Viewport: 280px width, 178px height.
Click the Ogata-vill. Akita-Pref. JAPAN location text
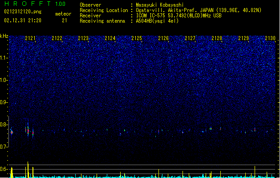pyautogui.click(x=199, y=10)
